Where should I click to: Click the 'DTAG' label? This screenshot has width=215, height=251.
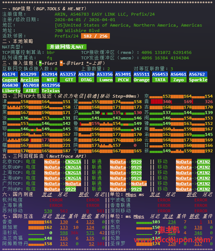tap(86, 80)
